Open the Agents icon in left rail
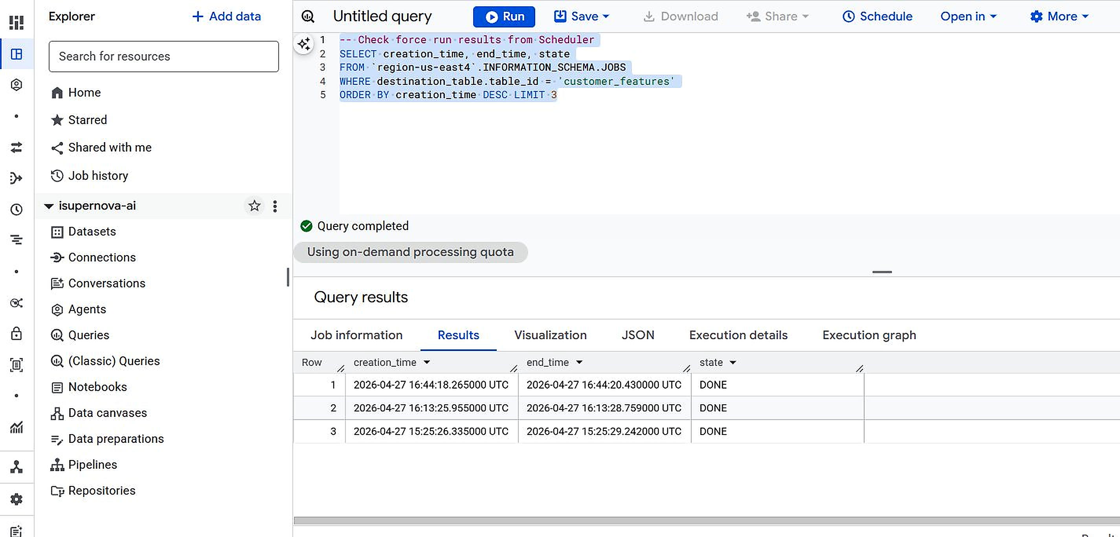This screenshot has height=537, width=1120. [x=17, y=85]
